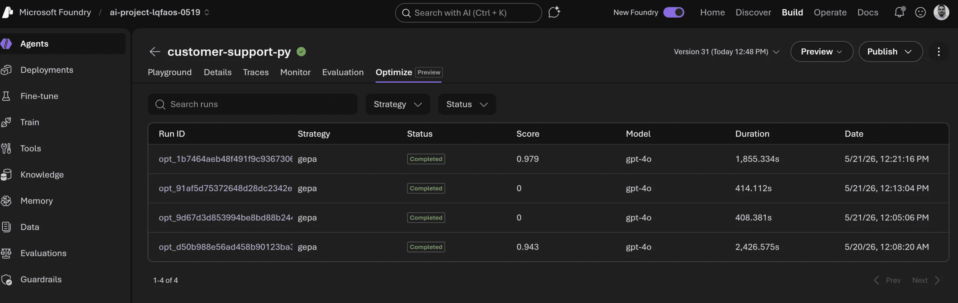This screenshot has height=303, width=958.
Task: Open the notifications bell
Action: tap(899, 12)
